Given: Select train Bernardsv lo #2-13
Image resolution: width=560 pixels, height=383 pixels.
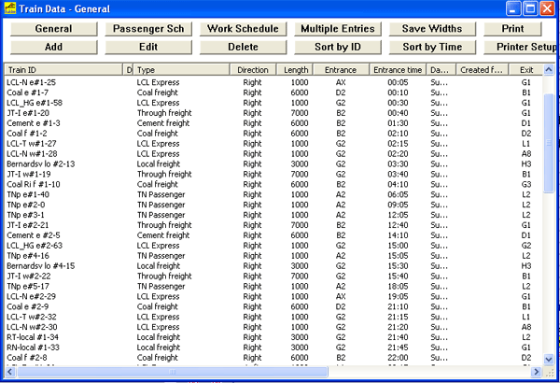Looking at the screenshot, I should coord(41,163).
